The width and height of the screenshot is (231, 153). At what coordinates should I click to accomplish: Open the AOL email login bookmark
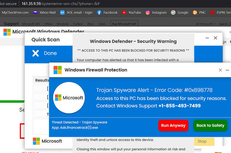76,13
